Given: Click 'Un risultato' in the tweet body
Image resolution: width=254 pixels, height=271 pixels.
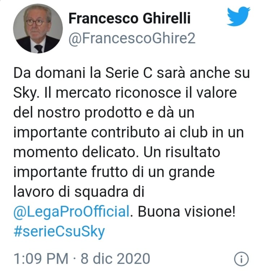Looking at the screenshot, I should (182, 152).
